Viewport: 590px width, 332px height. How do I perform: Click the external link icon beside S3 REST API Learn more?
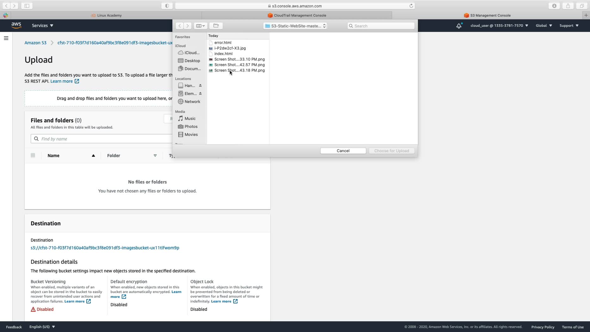pos(77,81)
